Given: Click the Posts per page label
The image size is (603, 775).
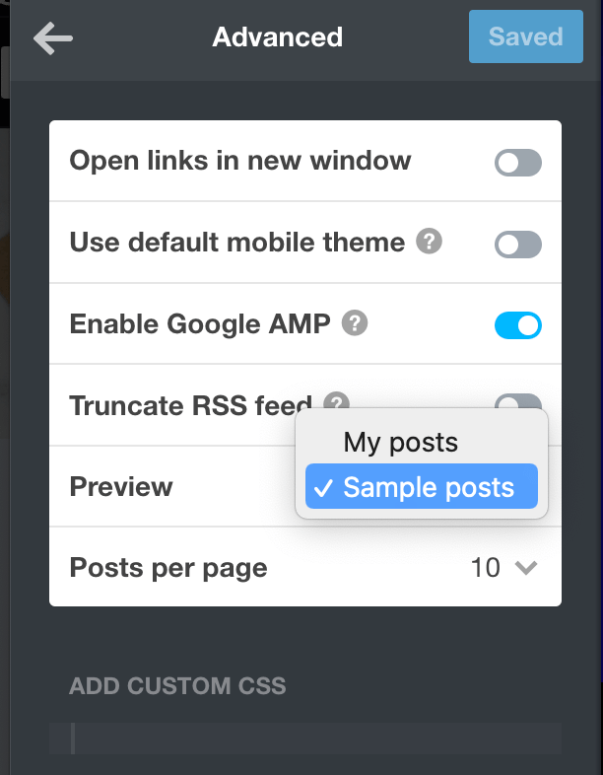Looking at the screenshot, I should pos(168,568).
